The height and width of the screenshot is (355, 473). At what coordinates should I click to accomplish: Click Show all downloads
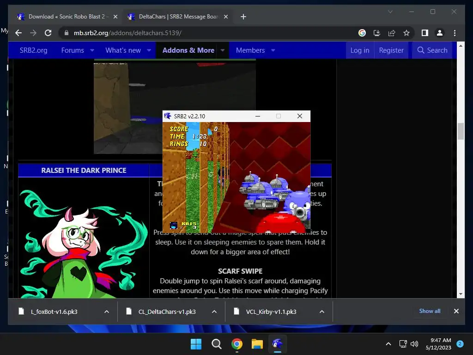coord(430,311)
